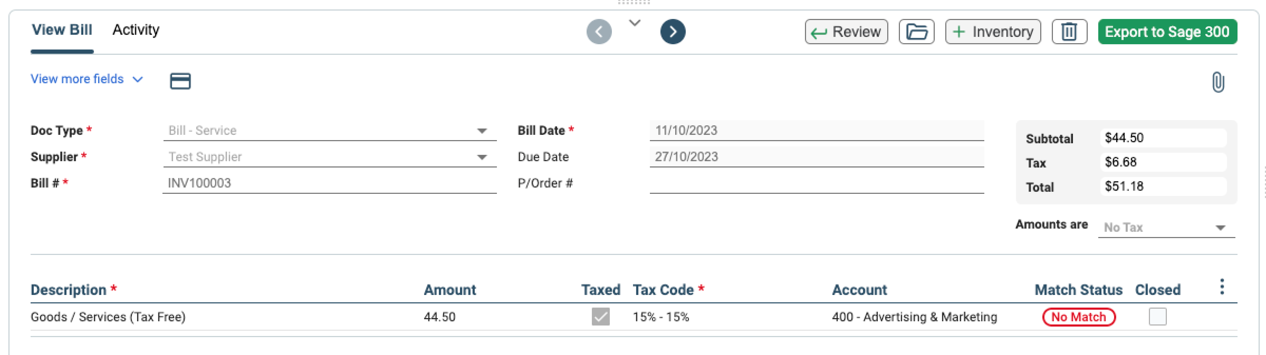Open line items three-dot menu
Screen dimensions: 1266x355
(x=1221, y=287)
